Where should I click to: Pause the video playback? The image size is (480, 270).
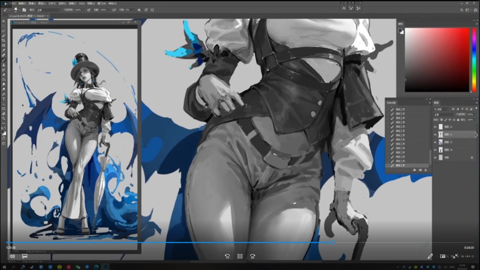[240, 256]
